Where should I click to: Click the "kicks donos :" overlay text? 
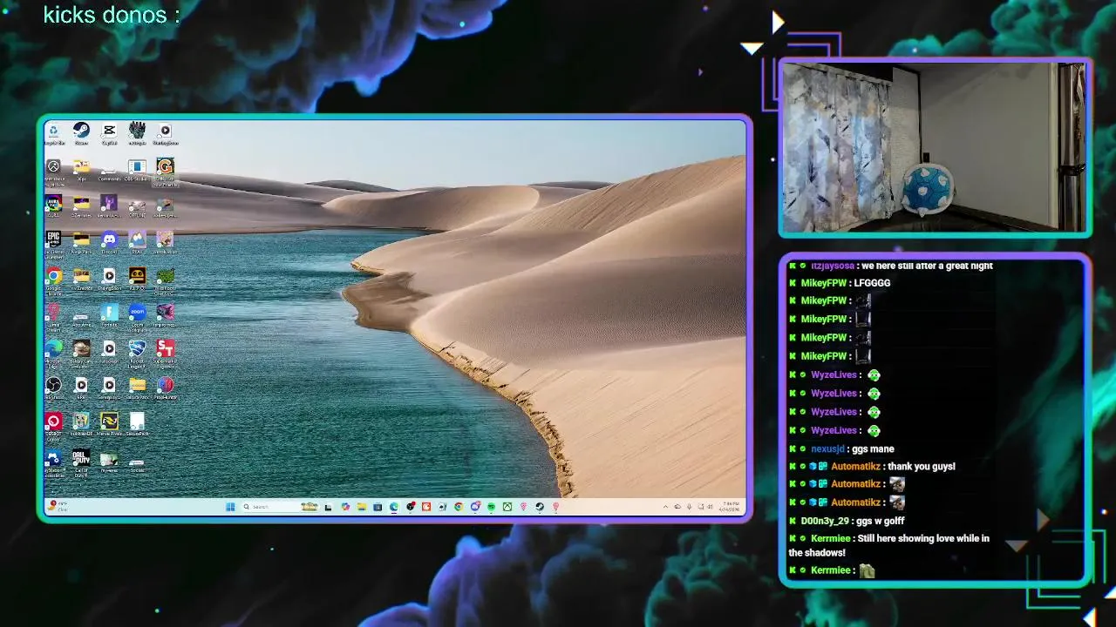pyautogui.click(x=112, y=15)
